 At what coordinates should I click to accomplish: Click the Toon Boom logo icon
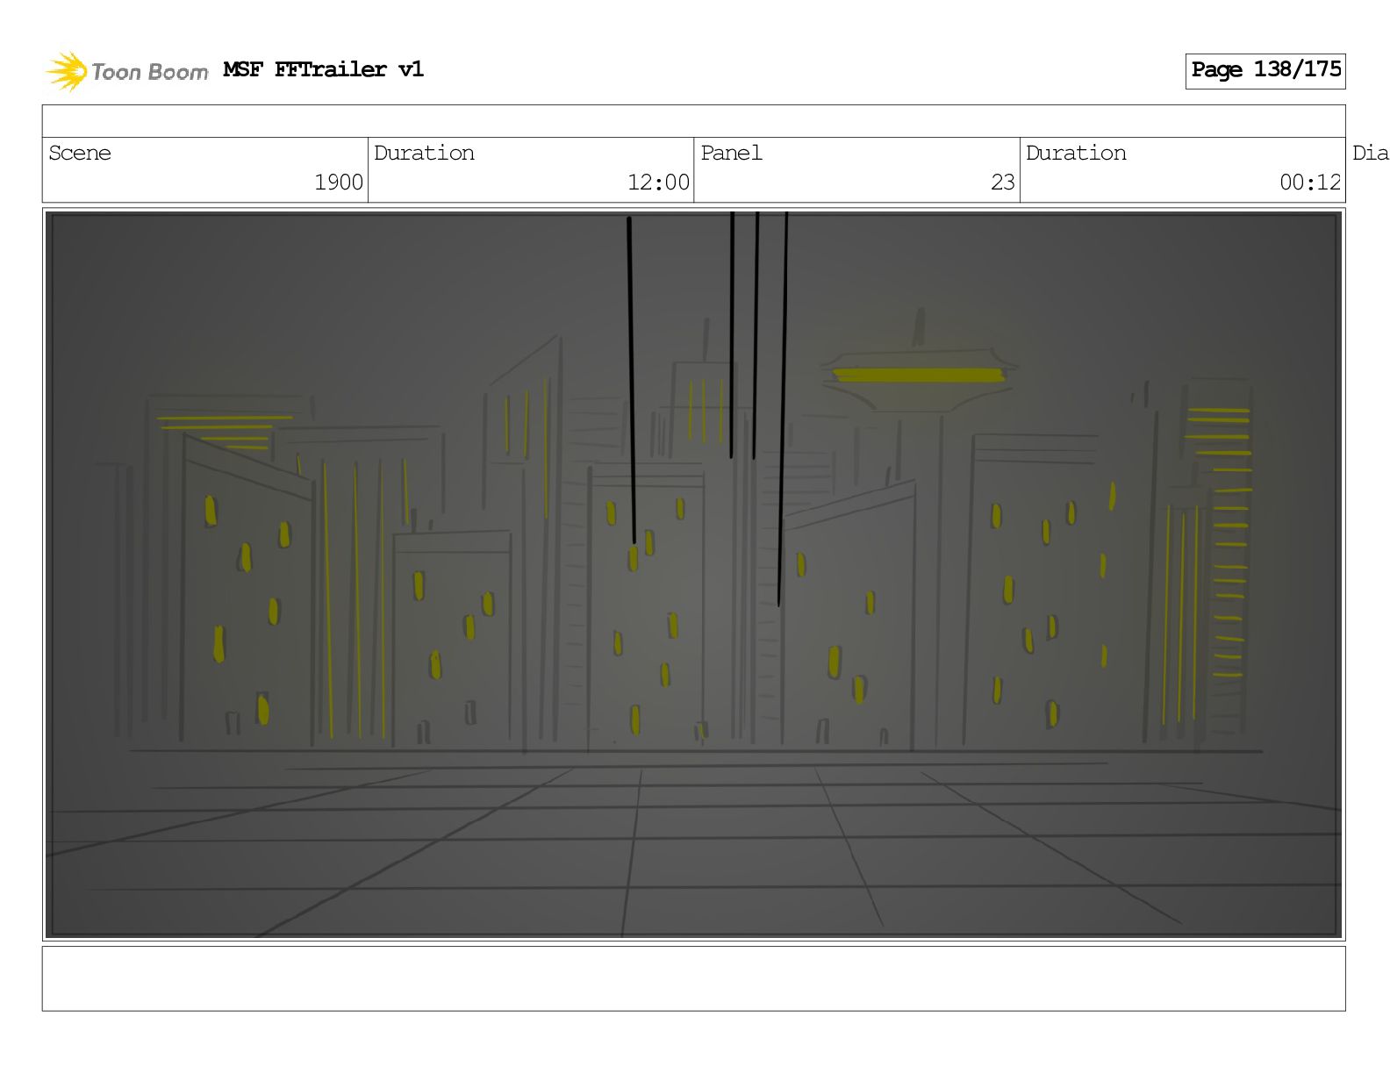tap(67, 71)
